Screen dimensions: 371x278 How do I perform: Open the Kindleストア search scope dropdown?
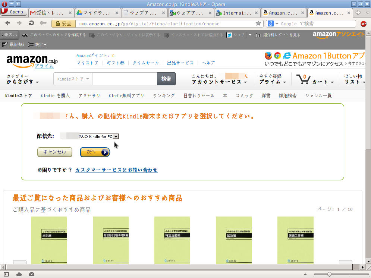(x=73, y=79)
